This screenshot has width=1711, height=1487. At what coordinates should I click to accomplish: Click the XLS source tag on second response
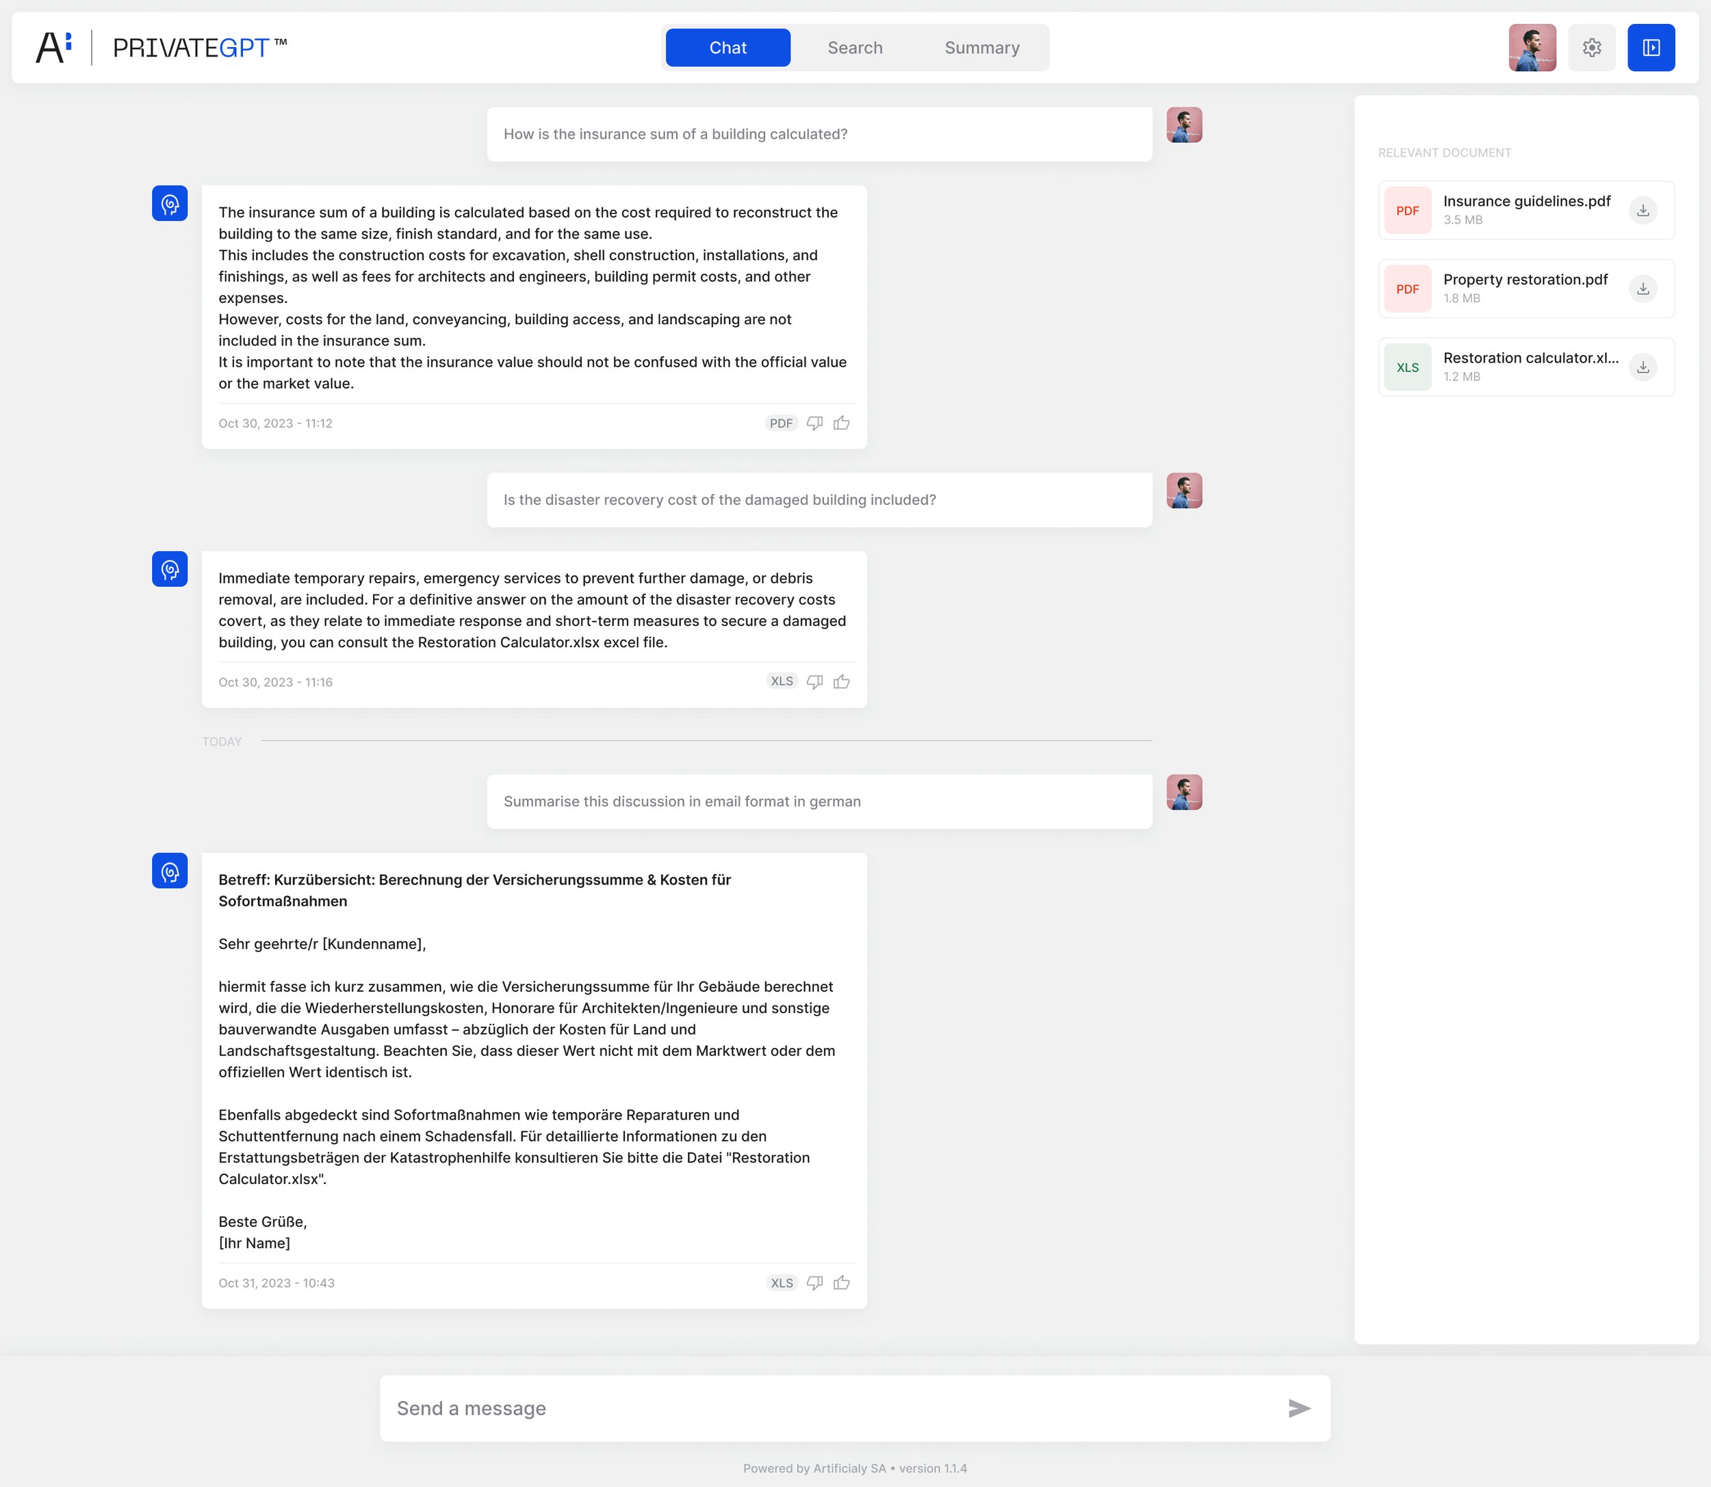782,681
